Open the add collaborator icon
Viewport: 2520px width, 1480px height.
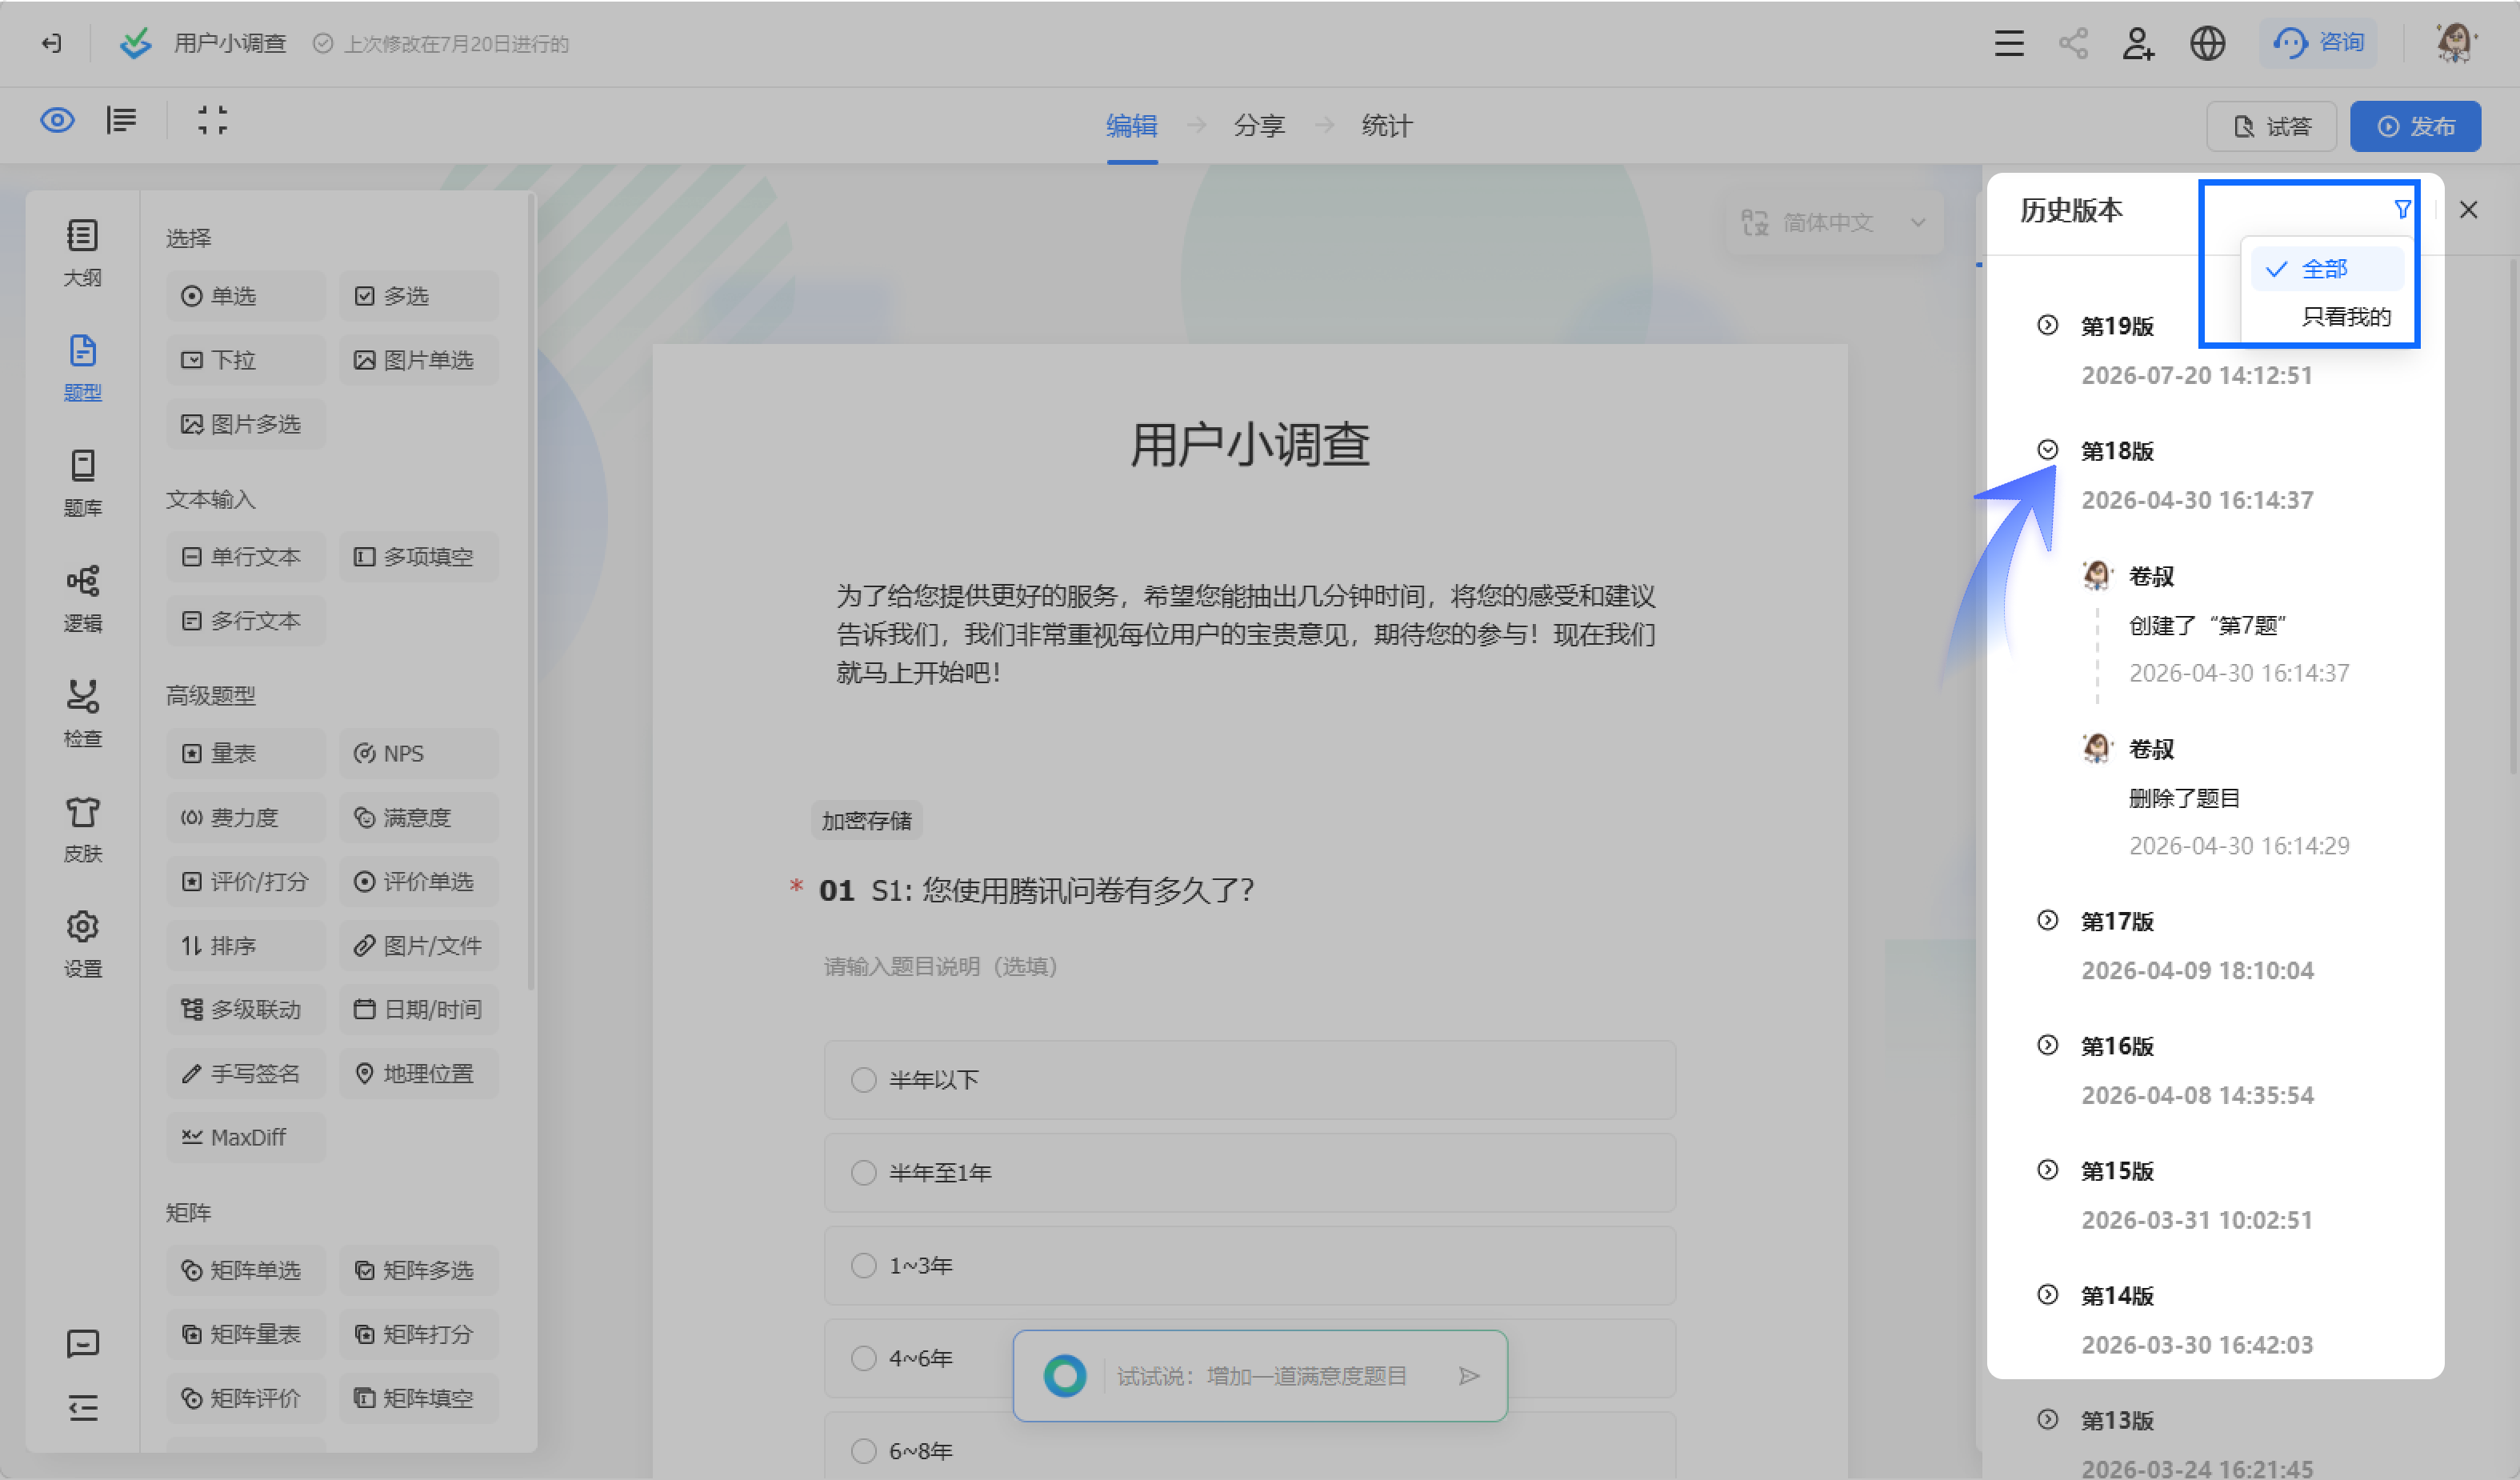(2138, 43)
